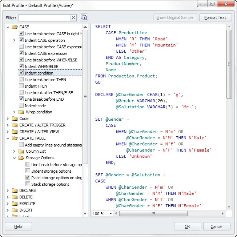Screen dimensions: 237x237
Task: Expand the CREATE / ALTER TRIGGER node
Action: tap(8, 125)
